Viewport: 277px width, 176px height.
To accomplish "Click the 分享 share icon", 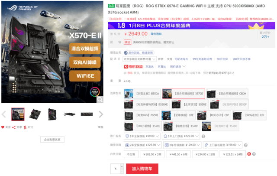I will click(x=14, y=127).
